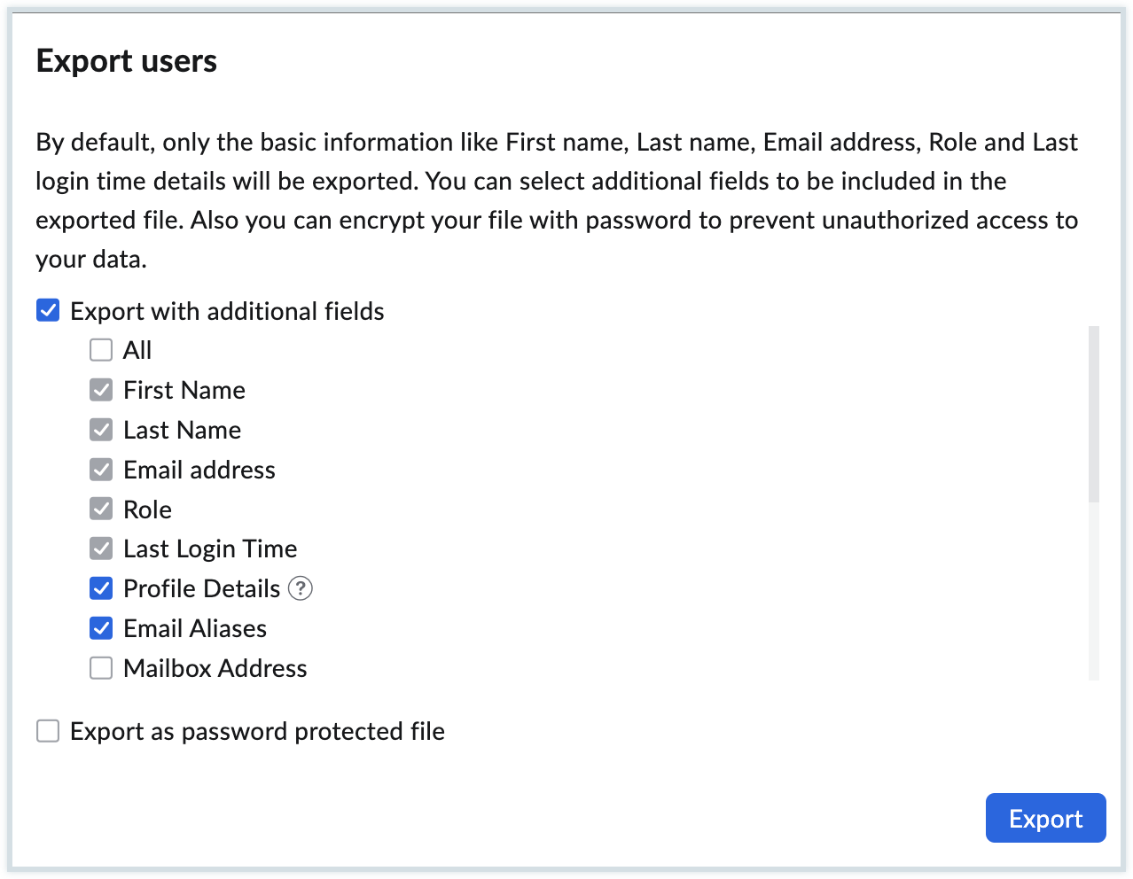Click the greyed Last Name checkbox
Viewport: 1133px width, 879px height.
101,430
